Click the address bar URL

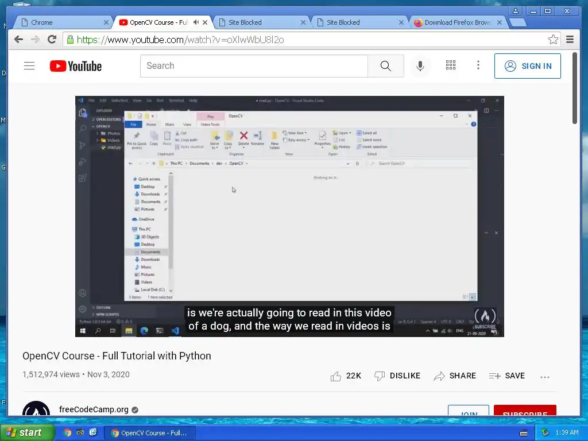click(180, 40)
